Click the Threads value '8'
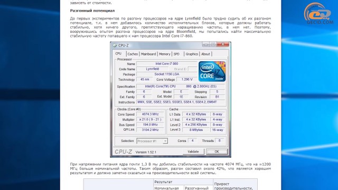 tap(220, 141)
